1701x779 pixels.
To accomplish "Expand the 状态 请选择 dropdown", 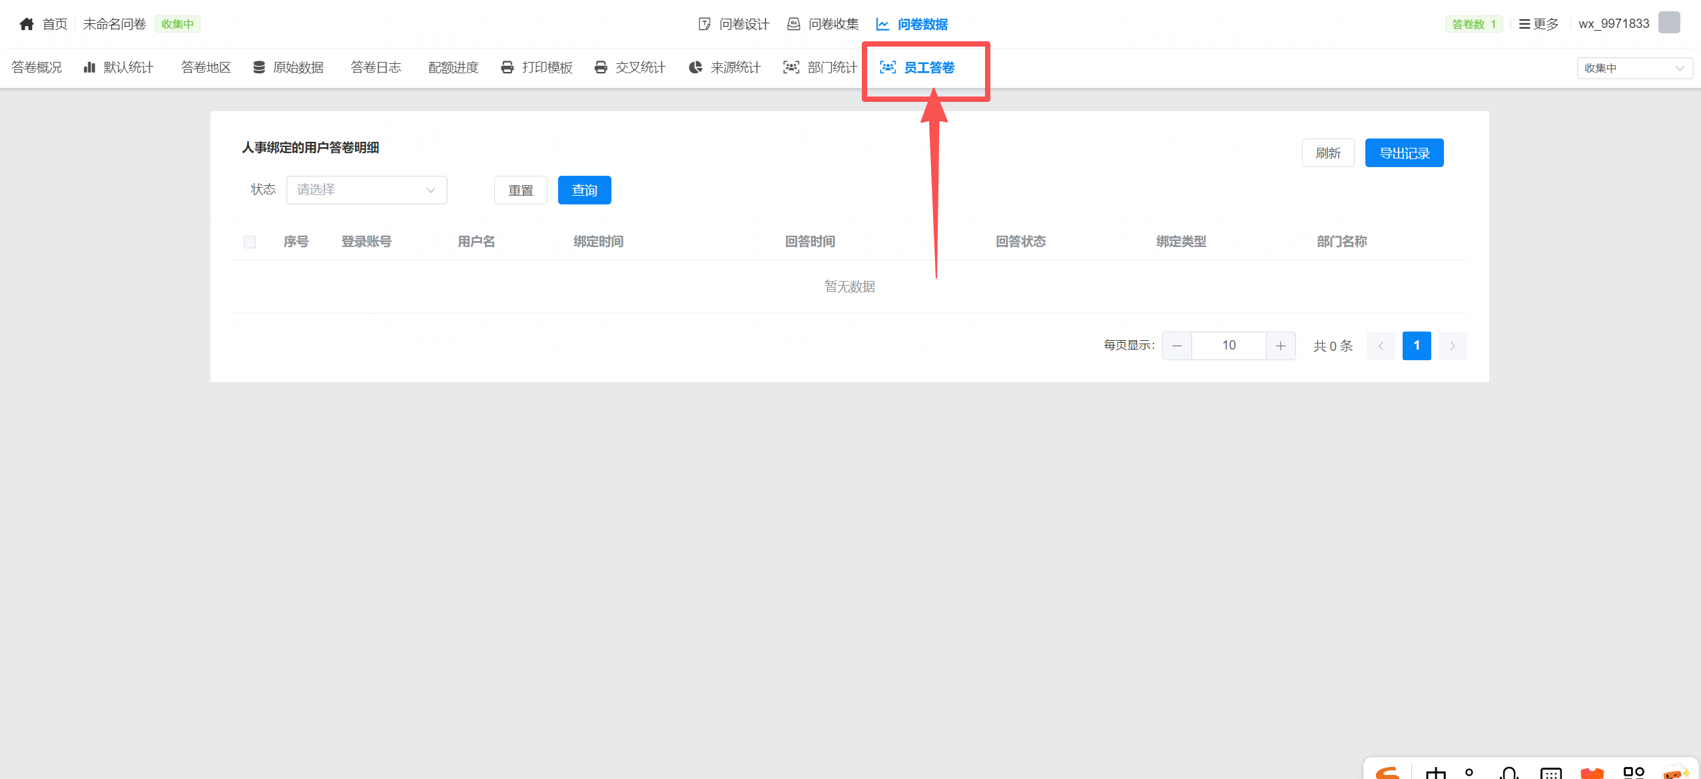I will click(x=366, y=190).
